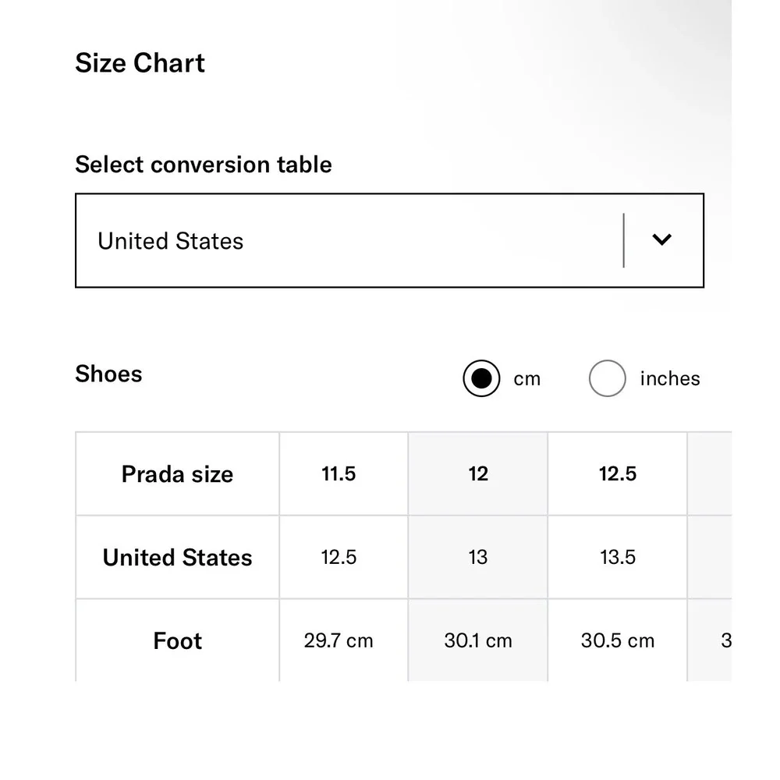Viewport: 780px width, 780px height.
Task: Click the Shoes section heading
Action: coord(108,374)
